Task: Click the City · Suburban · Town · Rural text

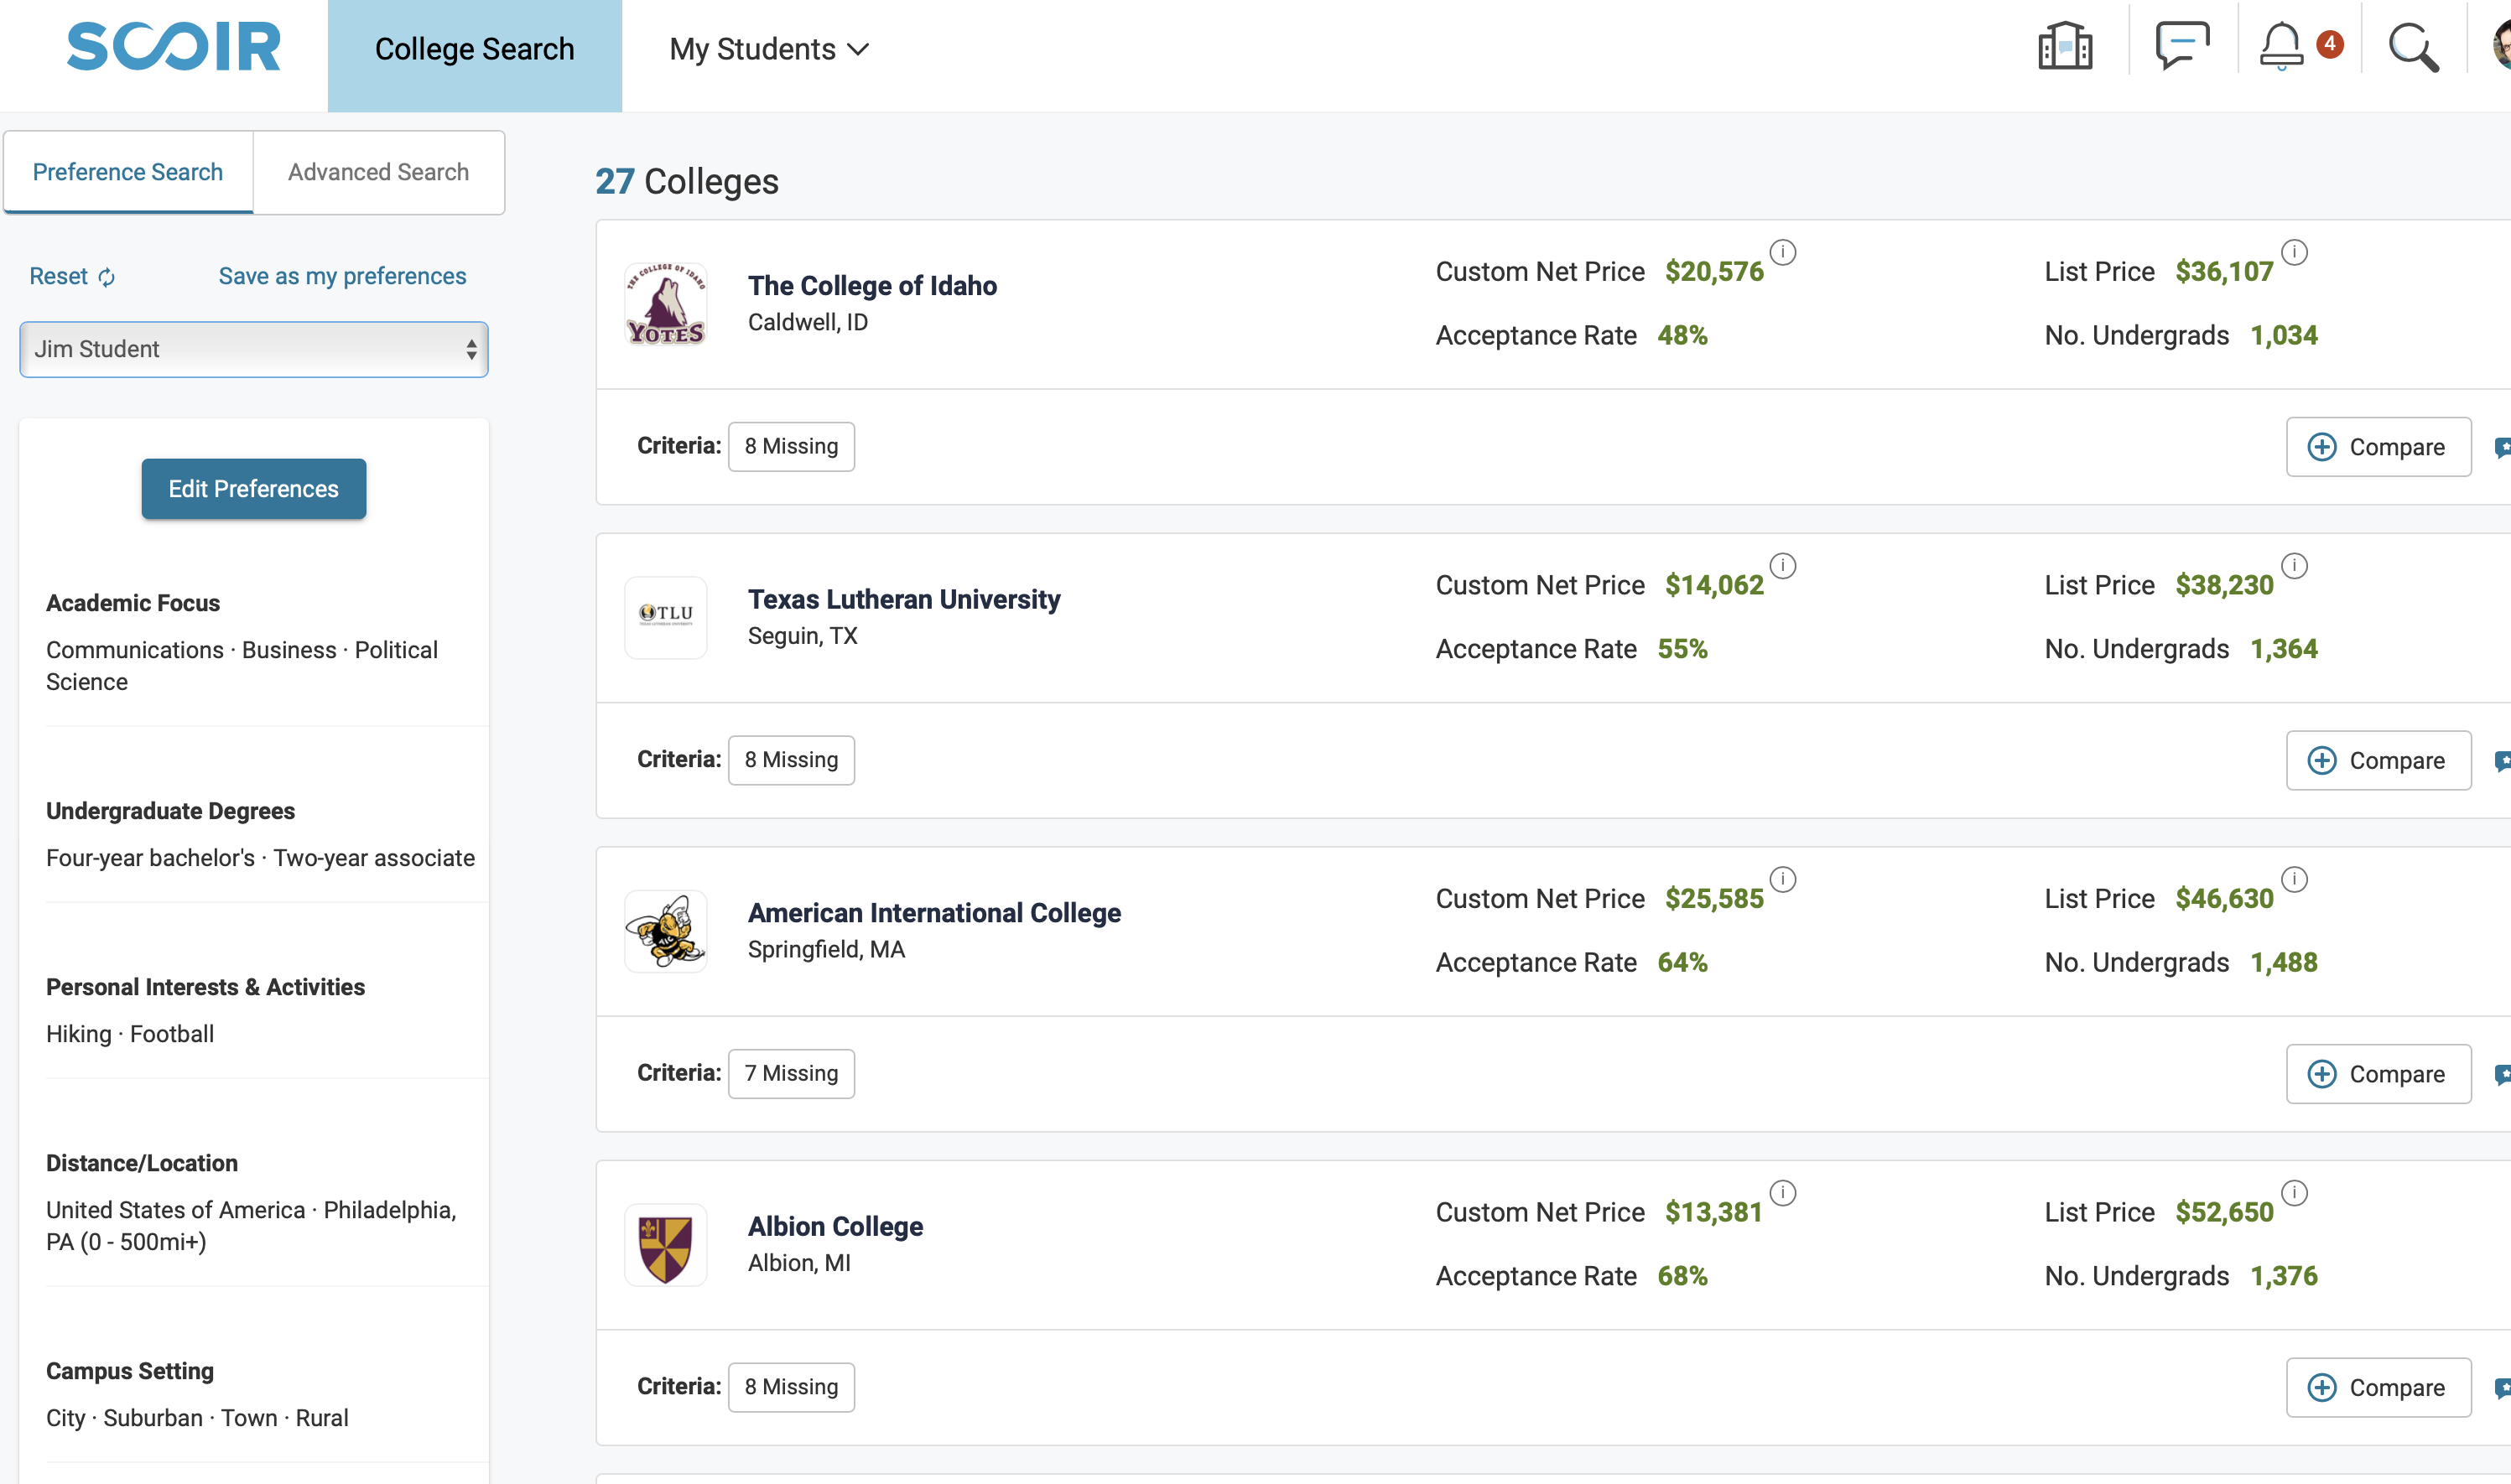Action: click(x=197, y=1418)
